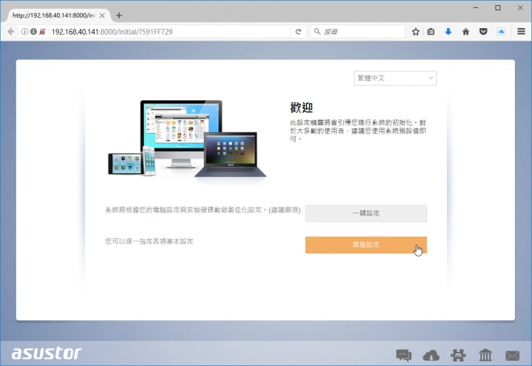Viewport: 532px width, 366px height.
Task: Click the search magnifier icon
Action: [317, 32]
